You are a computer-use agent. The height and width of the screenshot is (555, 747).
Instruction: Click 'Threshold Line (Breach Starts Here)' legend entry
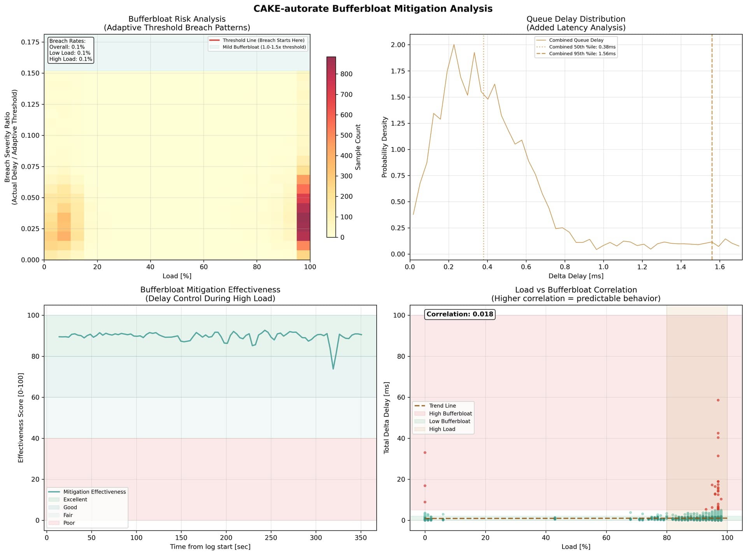coord(257,40)
